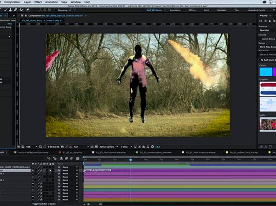The image size is (276, 206).
Task: Open the 1 View layout dropdown
Action: [126, 147]
